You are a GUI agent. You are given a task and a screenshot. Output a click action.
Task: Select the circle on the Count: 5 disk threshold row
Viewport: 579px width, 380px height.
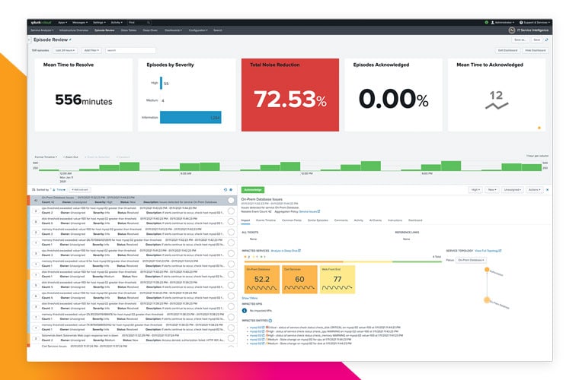[231, 285]
